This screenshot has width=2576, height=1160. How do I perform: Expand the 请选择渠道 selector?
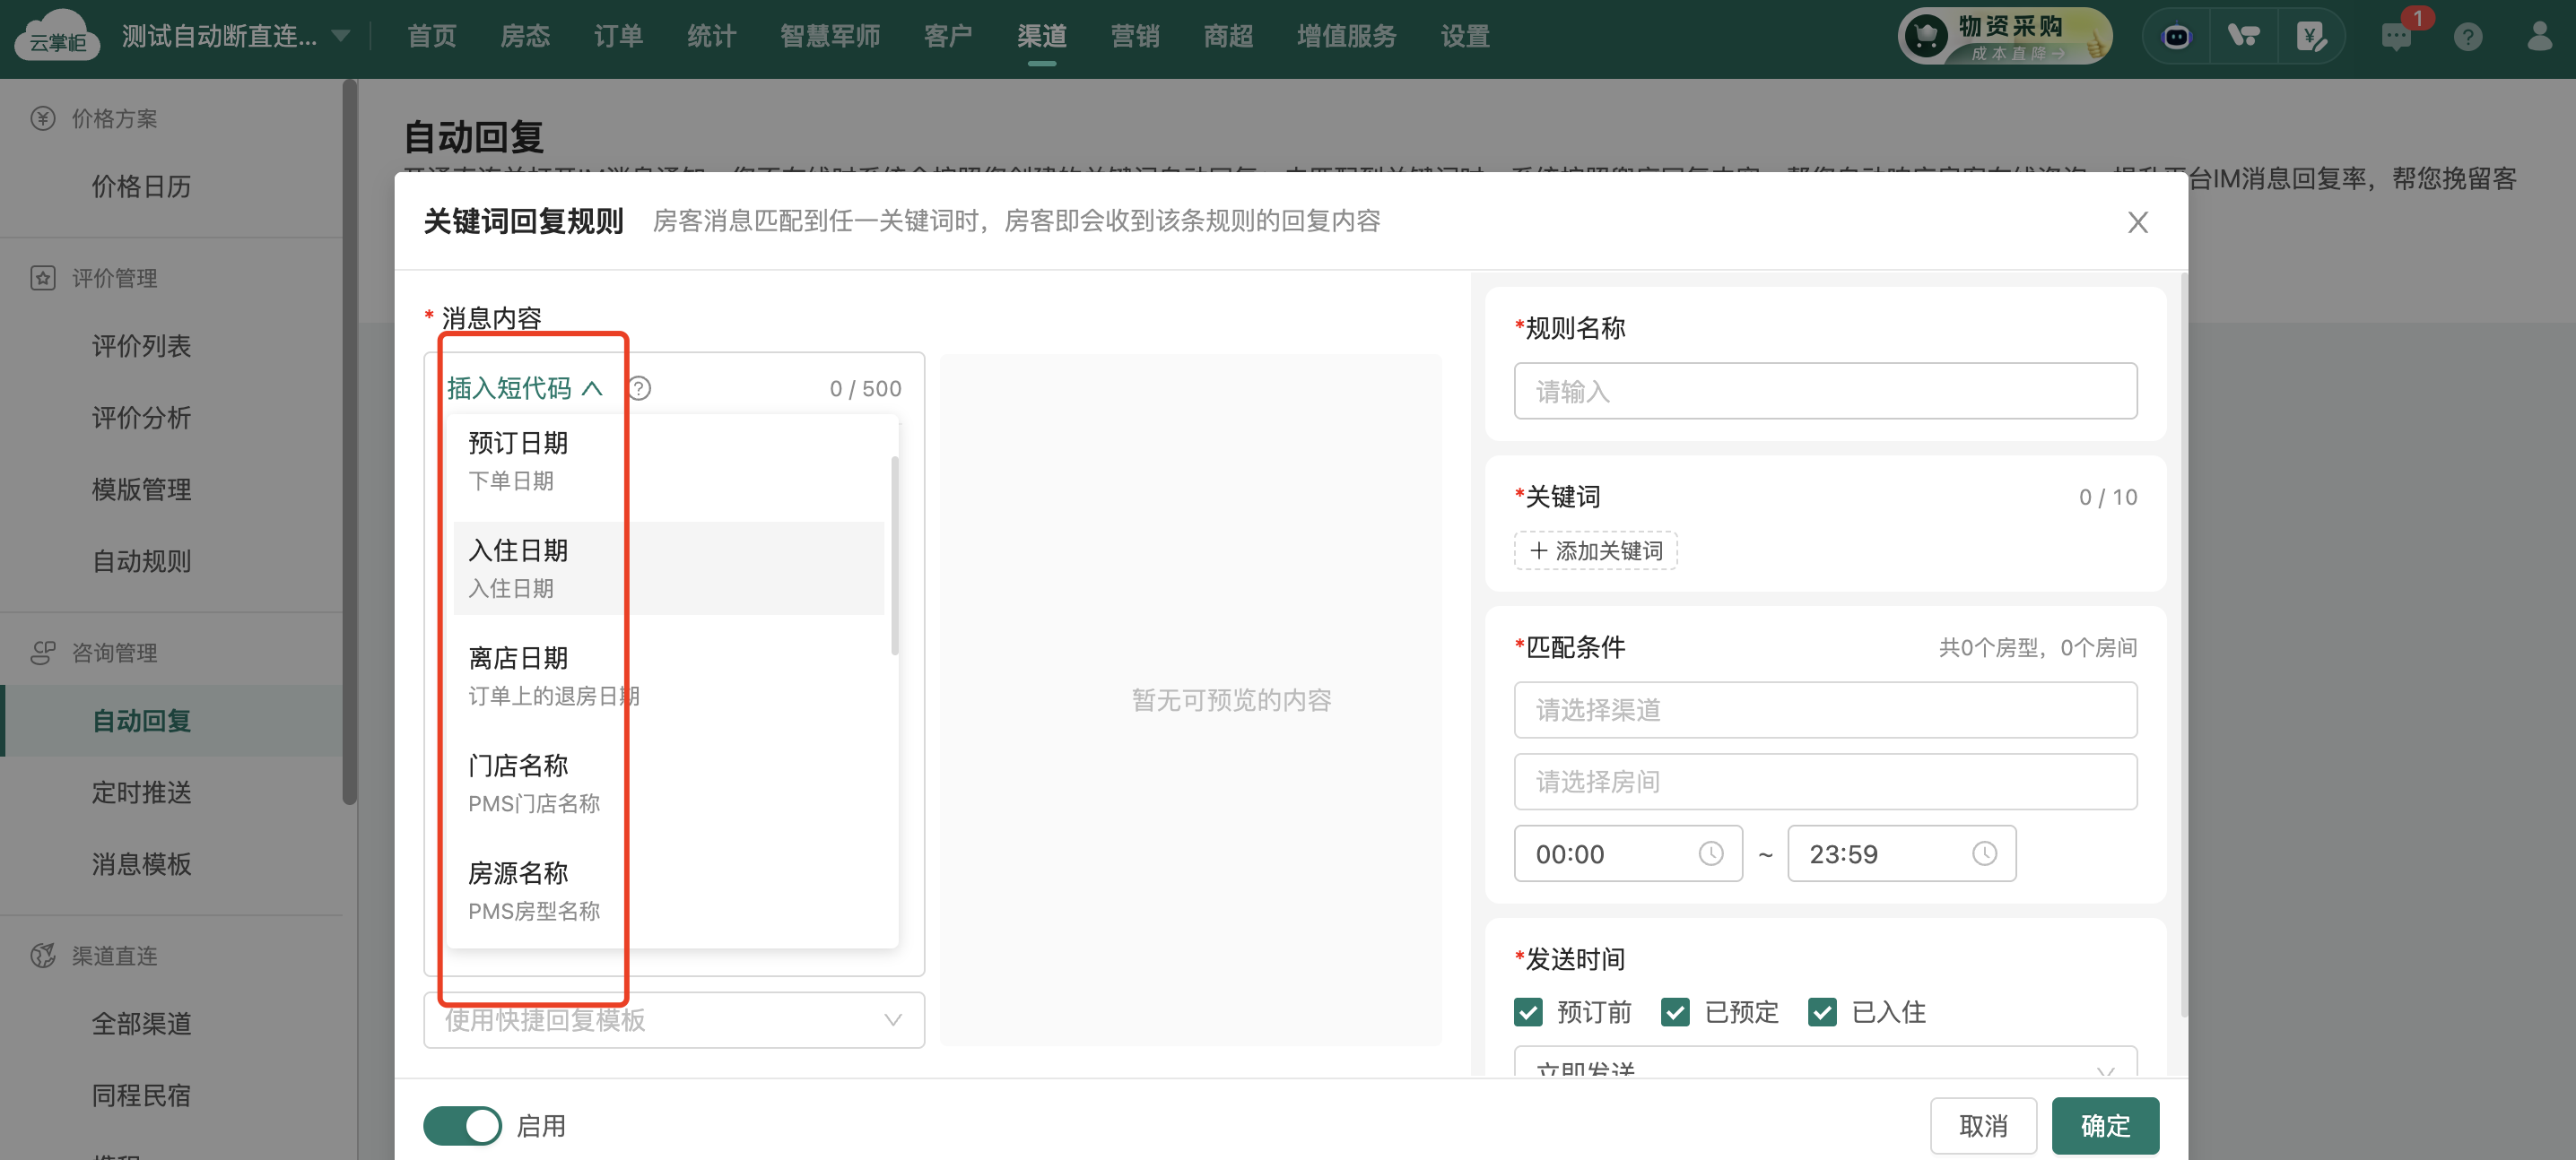click(x=1824, y=709)
